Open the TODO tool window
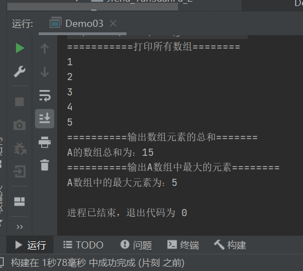The height and width of the screenshot is (271, 303). tap(83, 245)
